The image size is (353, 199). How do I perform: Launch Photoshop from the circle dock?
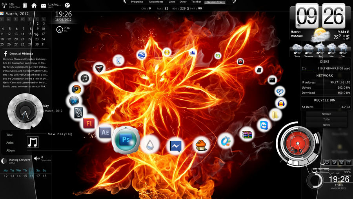126,140
